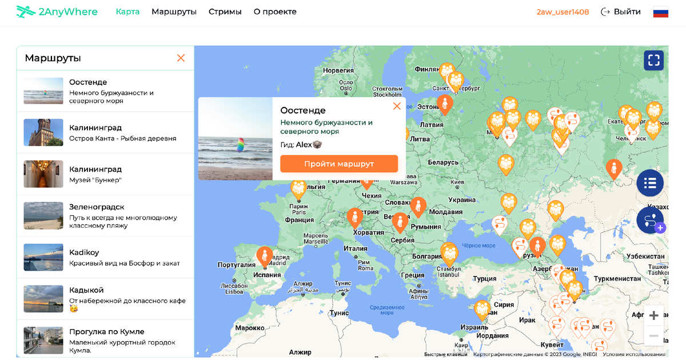686x360 pixels.
Task: Toggle fullscreen map view icon
Action: point(654,60)
